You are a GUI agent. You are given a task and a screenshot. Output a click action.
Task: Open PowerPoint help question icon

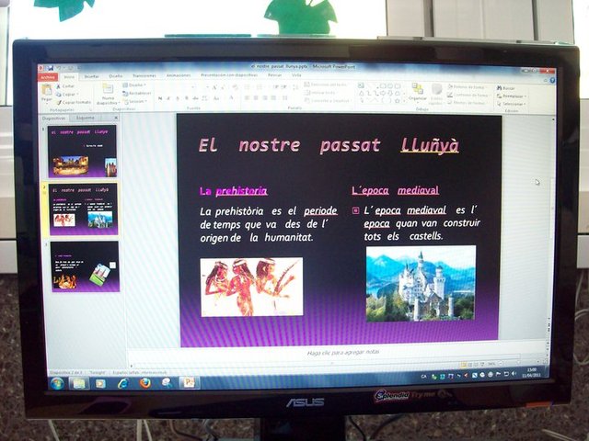[552, 81]
